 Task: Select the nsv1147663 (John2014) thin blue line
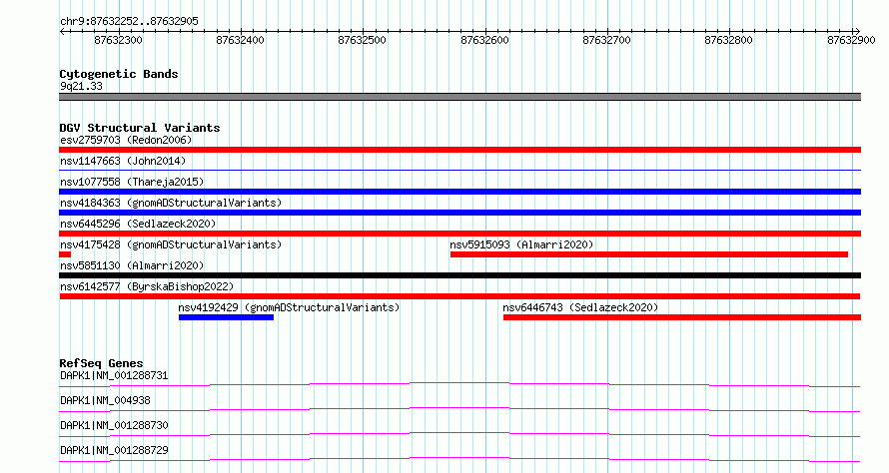click(459, 170)
